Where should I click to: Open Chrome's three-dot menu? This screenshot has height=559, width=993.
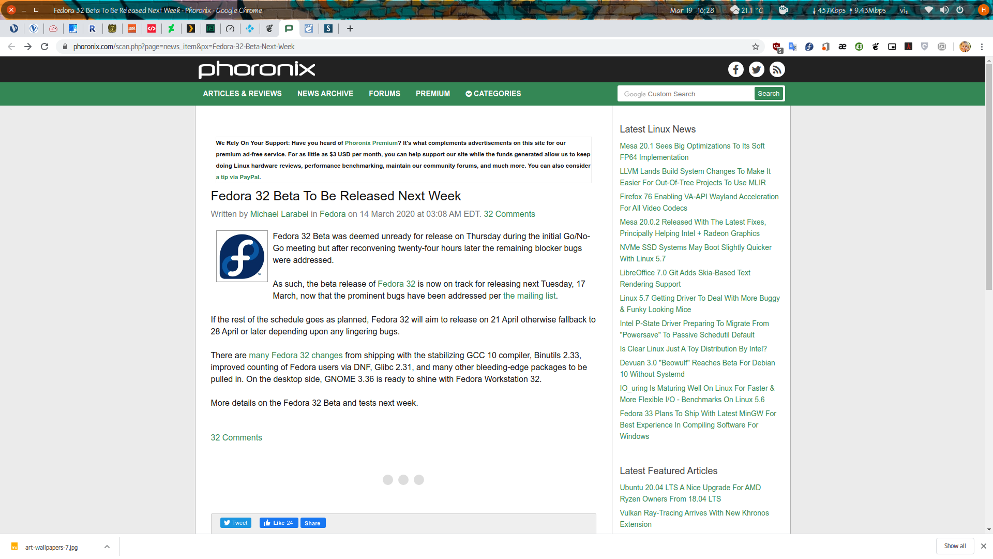(982, 47)
